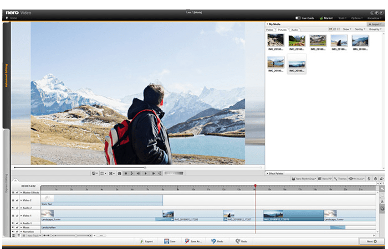Click the Import dropdown button

[375, 24]
